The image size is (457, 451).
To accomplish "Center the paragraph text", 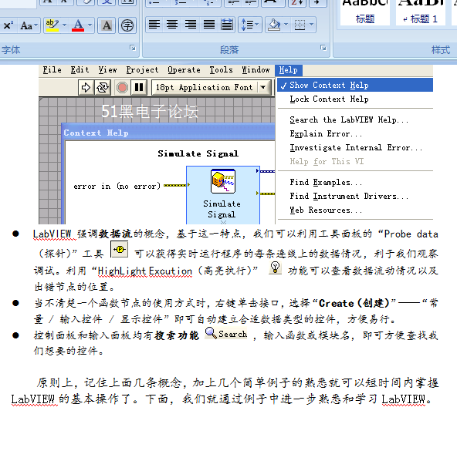I will click(172, 25).
